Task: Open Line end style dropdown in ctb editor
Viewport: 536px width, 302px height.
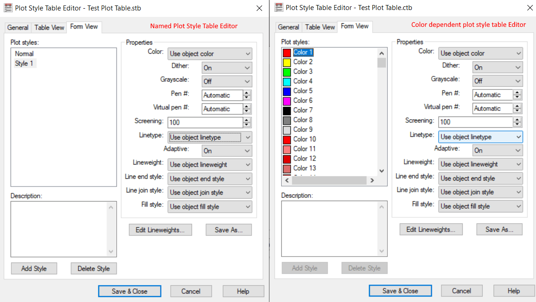Action: [x=480, y=178]
